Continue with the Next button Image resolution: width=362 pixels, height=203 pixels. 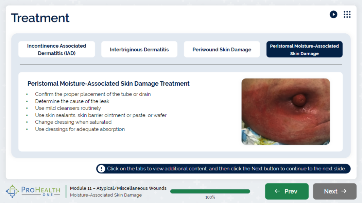334,191
